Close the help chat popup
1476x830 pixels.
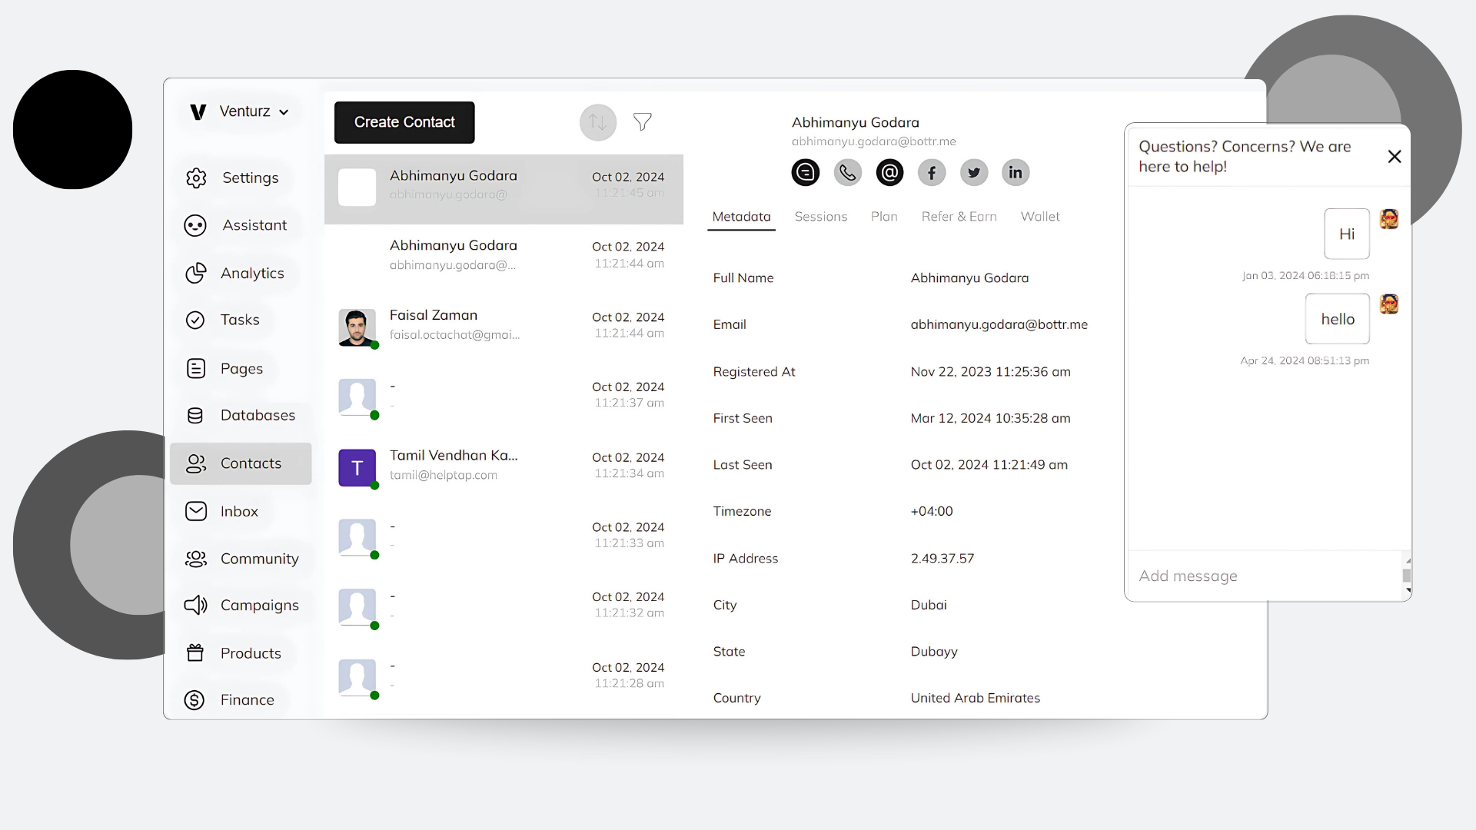pyautogui.click(x=1395, y=156)
